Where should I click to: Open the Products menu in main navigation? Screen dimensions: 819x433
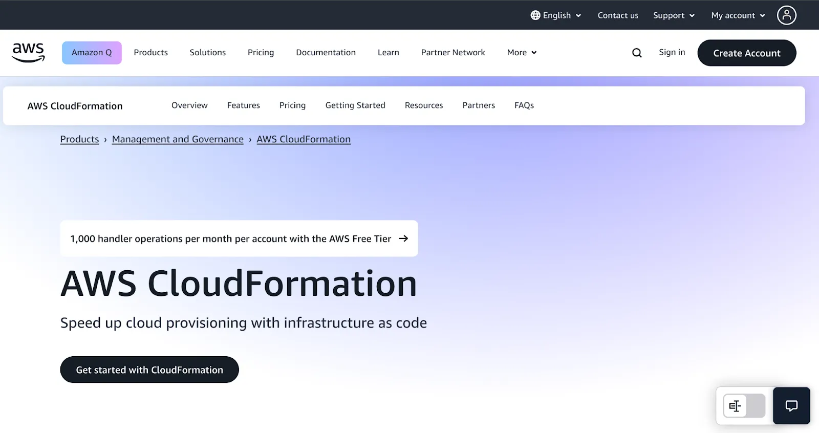[150, 52]
